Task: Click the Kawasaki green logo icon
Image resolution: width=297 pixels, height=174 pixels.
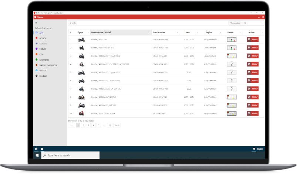Action: (x=36, y=59)
